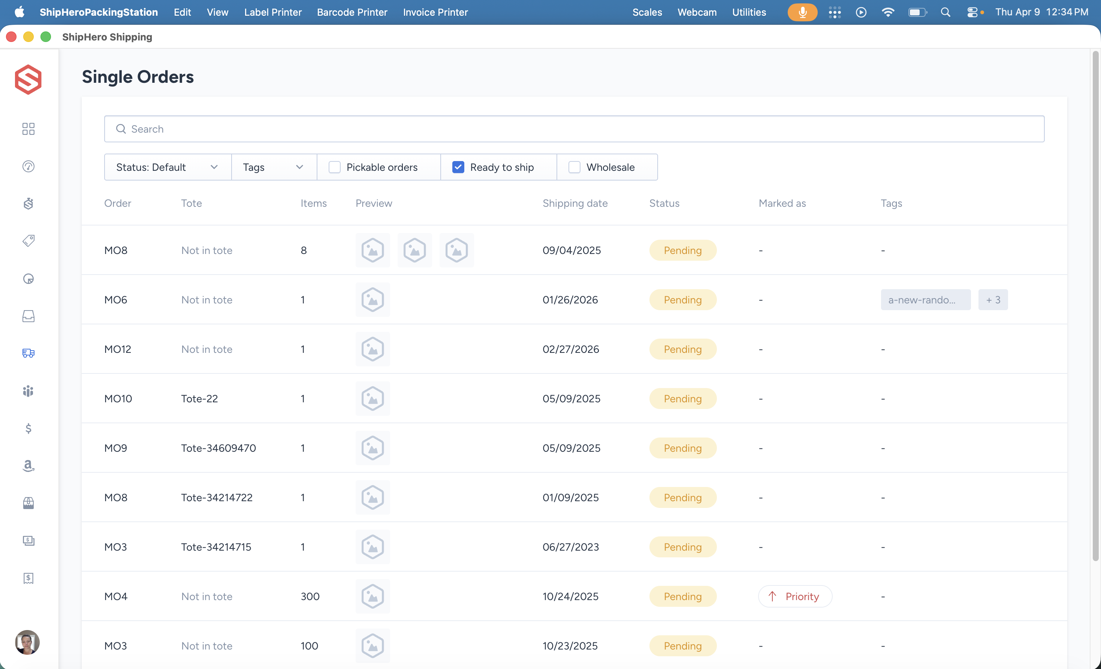Click the people group sidebar icon

click(x=28, y=391)
